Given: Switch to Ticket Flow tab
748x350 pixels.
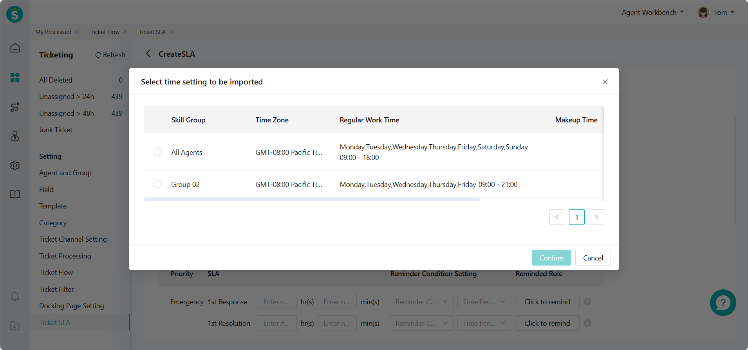Looking at the screenshot, I should 105,32.
